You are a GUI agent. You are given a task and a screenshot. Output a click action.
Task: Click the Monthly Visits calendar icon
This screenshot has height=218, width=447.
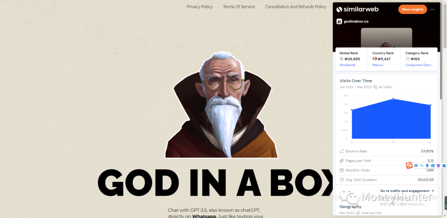point(341,170)
